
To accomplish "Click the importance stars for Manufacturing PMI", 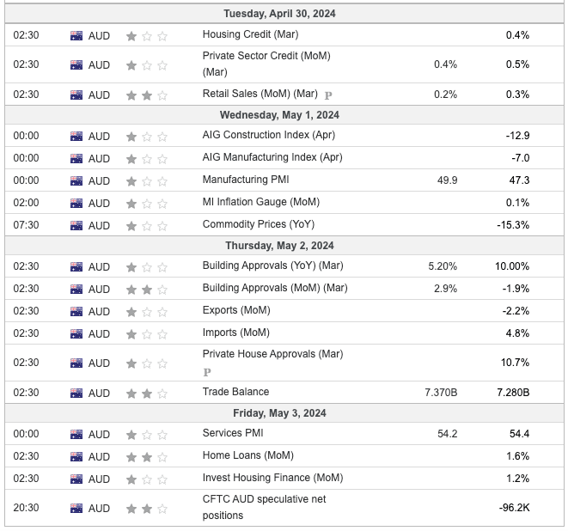I will pos(147,180).
